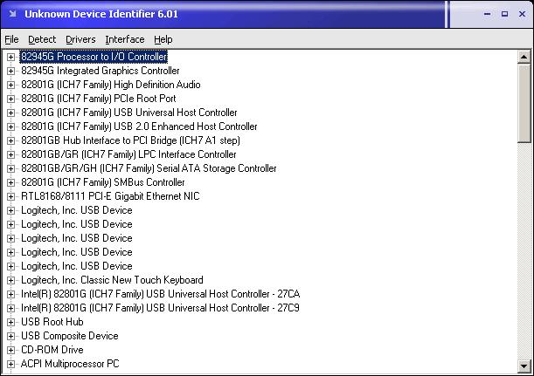Expand Serial ATA Storage Controller node
This screenshot has width=534, height=376.
point(10,168)
